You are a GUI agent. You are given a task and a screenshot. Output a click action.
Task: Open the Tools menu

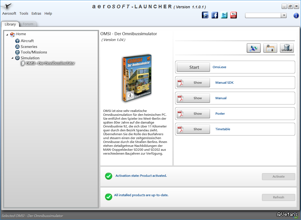24,14
